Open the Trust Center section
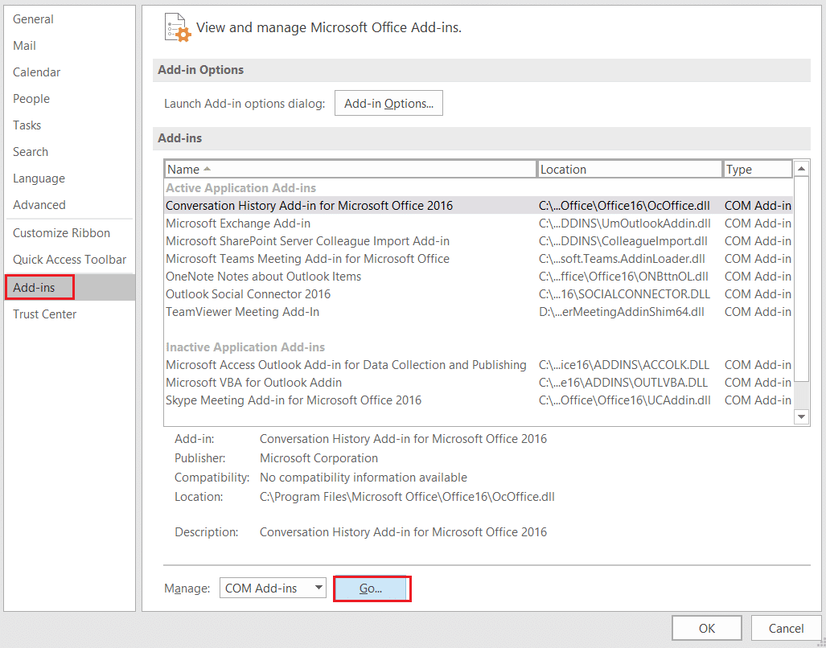The image size is (826, 648). [x=44, y=314]
